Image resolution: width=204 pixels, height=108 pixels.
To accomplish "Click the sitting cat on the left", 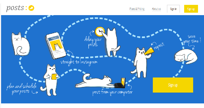I will click(21, 44).
